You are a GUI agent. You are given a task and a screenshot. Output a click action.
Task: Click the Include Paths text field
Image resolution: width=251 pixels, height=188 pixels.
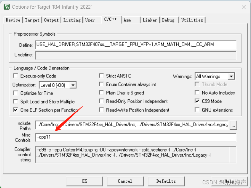click(132, 125)
